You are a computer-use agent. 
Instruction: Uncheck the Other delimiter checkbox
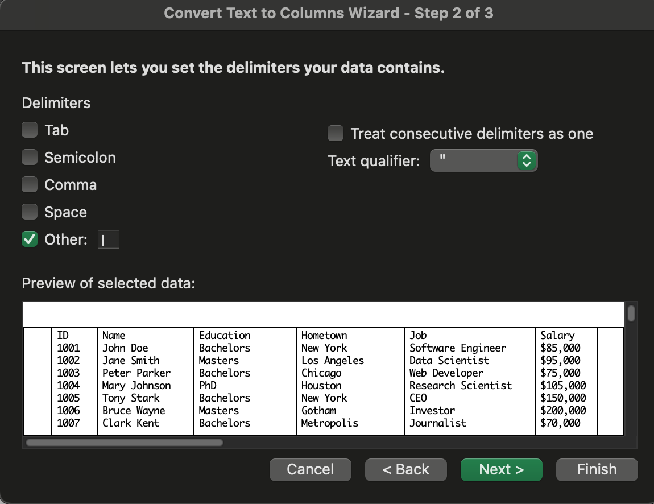(x=30, y=239)
